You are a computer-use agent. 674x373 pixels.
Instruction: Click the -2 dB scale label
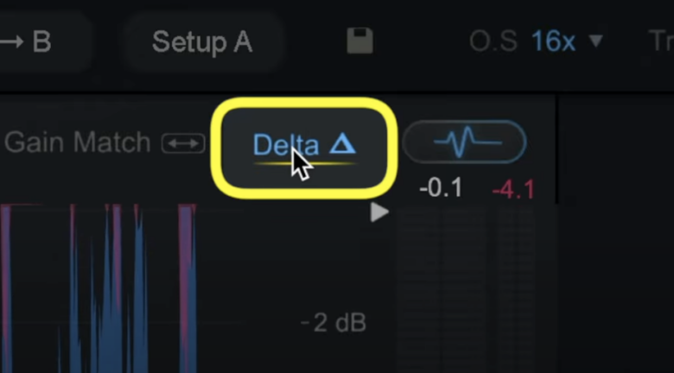tap(334, 324)
